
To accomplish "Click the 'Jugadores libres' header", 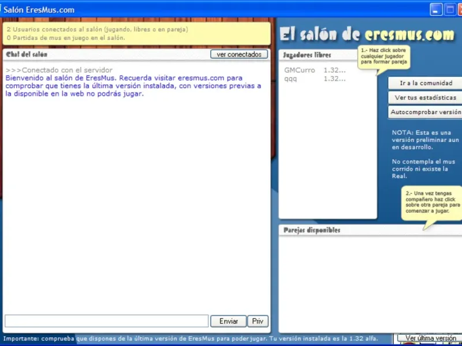I will coord(307,55).
